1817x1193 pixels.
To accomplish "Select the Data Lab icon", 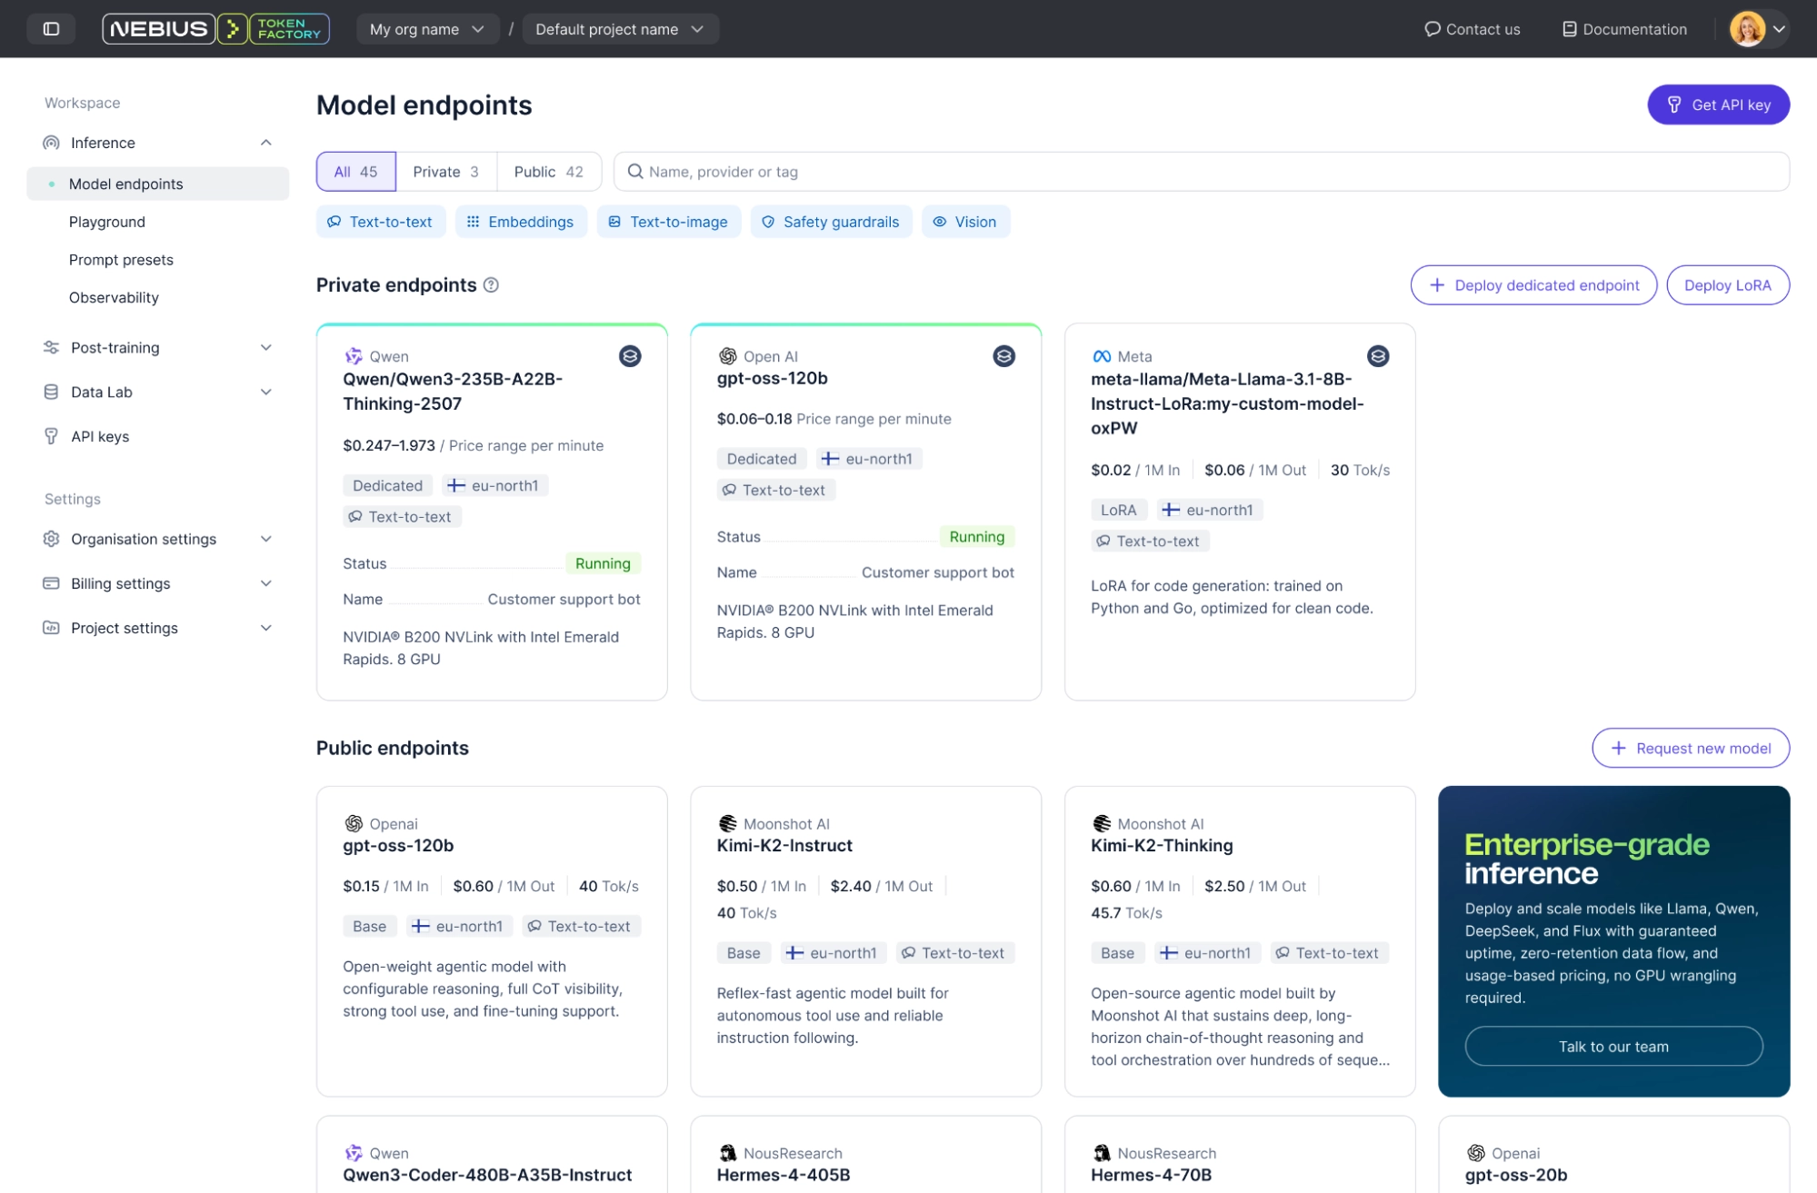I will point(51,392).
